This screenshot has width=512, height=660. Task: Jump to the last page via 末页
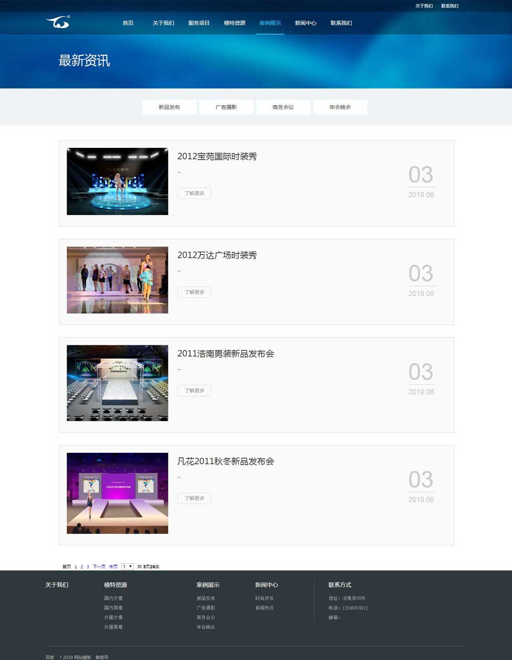[113, 567]
